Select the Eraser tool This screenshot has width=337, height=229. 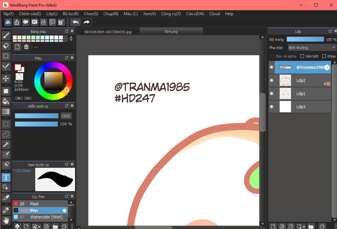[x=6, y=45]
